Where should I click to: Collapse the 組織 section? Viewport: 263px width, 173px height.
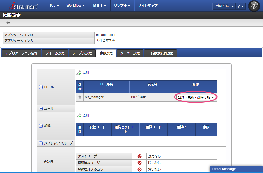point(41,126)
